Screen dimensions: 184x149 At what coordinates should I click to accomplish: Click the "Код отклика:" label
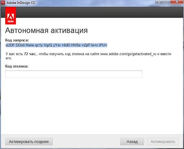17,66
